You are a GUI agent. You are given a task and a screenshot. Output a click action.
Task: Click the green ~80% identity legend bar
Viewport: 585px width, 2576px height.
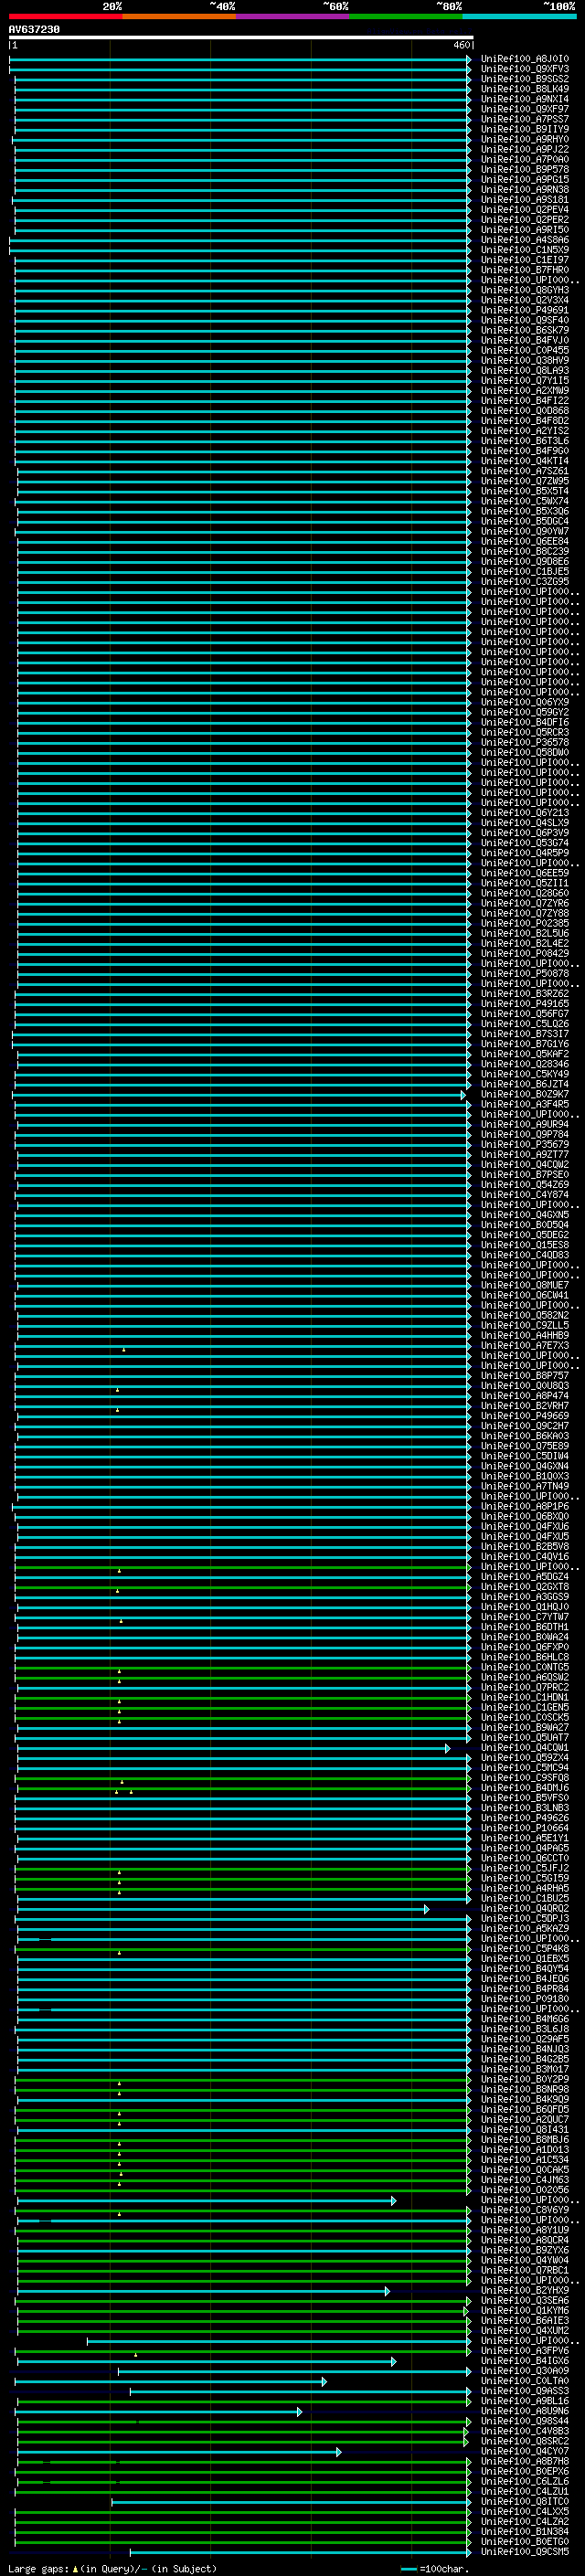406,16
